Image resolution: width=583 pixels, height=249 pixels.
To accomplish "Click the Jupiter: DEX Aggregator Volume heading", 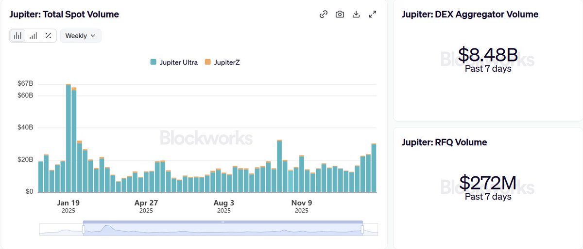I will (x=470, y=15).
